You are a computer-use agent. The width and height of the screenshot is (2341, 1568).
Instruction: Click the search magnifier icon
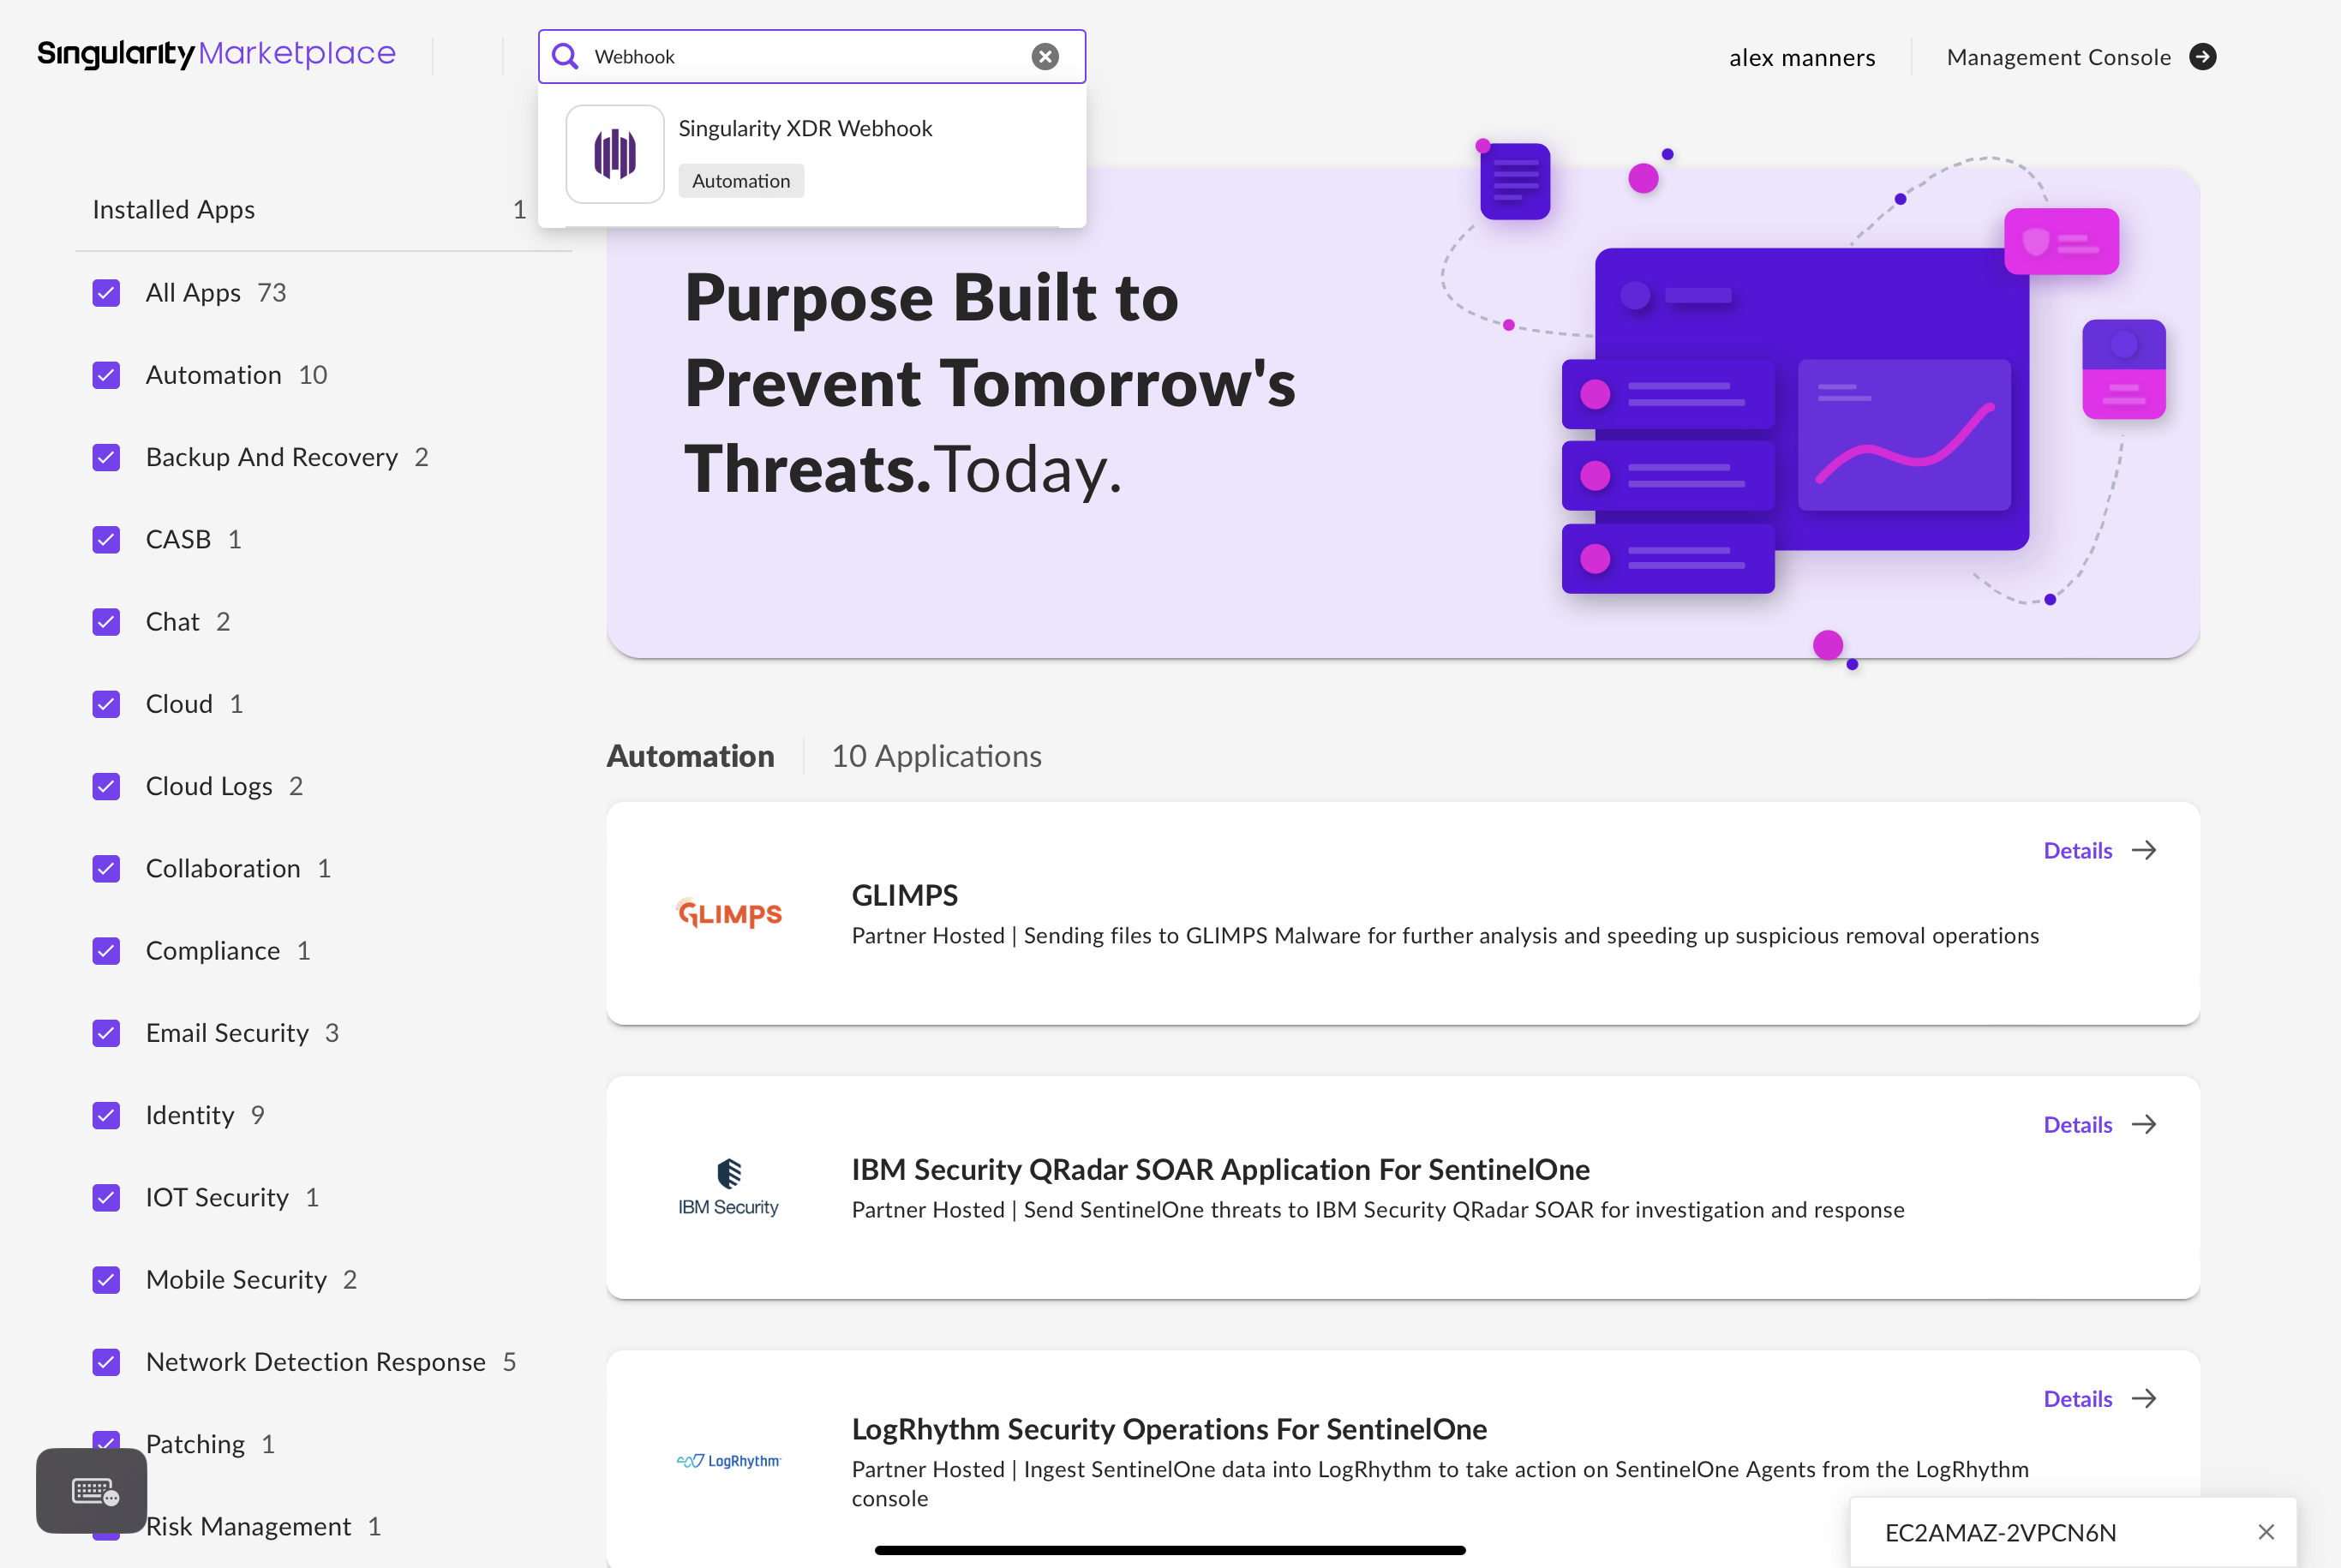[x=565, y=56]
